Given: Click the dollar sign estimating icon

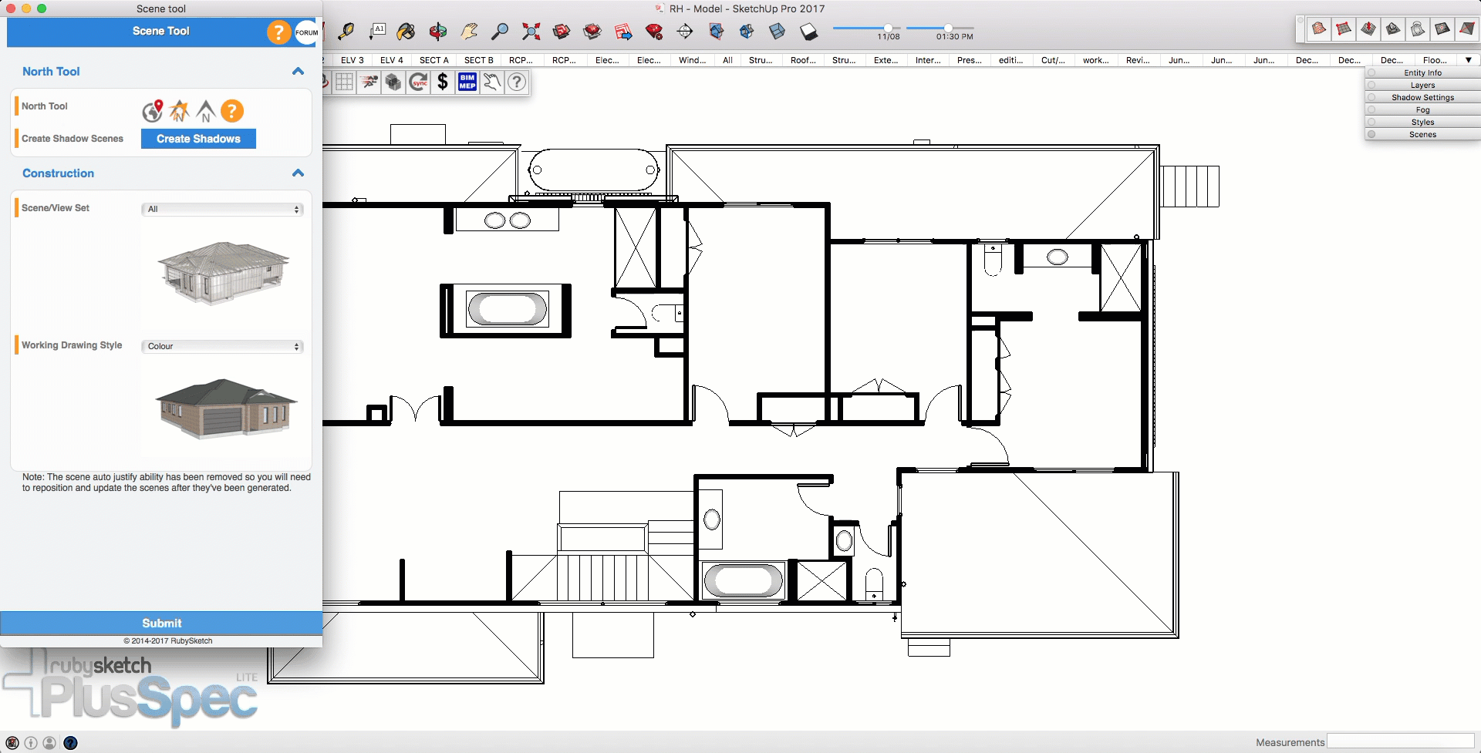Looking at the screenshot, I should (443, 82).
